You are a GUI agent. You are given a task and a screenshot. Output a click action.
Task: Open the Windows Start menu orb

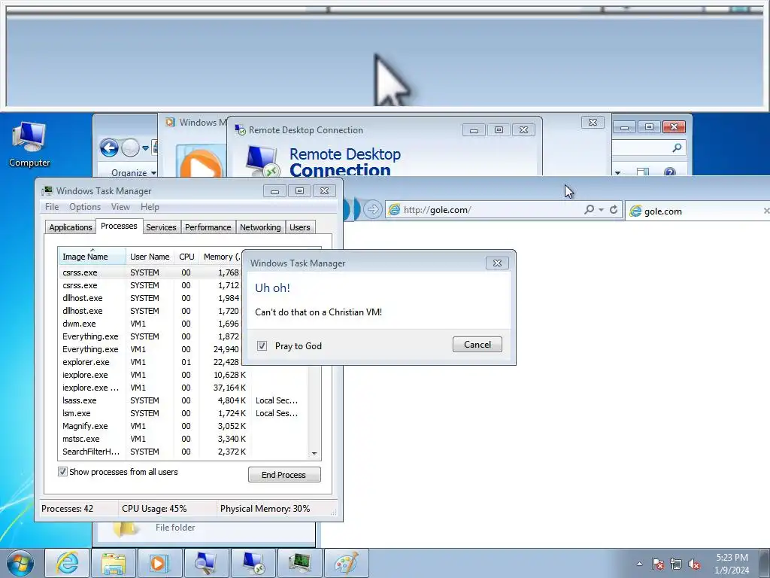pyautogui.click(x=20, y=564)
